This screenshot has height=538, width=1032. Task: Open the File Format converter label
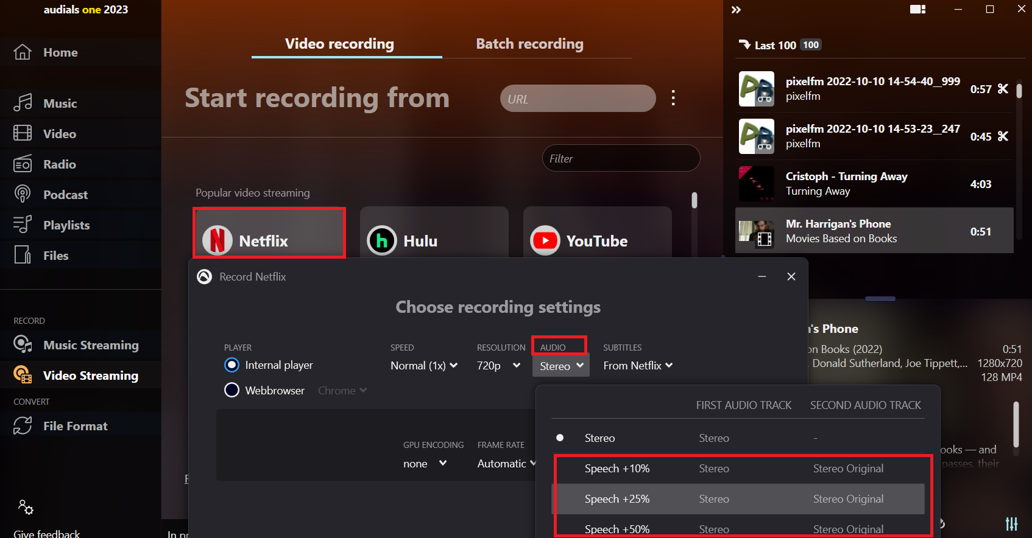tap(76, 426)
